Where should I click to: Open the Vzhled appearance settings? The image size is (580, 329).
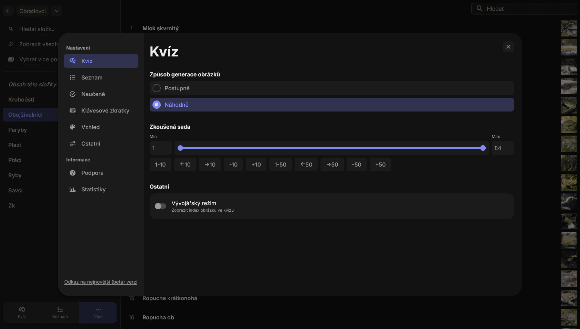coord(101,127)
